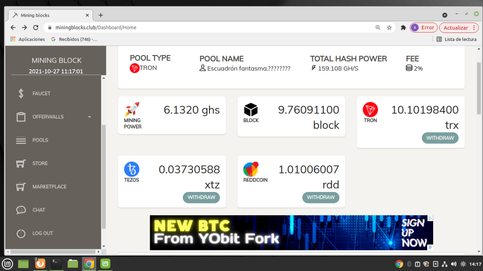
Task: Click the Error extension badge in the toolbar
Action: 423,27
